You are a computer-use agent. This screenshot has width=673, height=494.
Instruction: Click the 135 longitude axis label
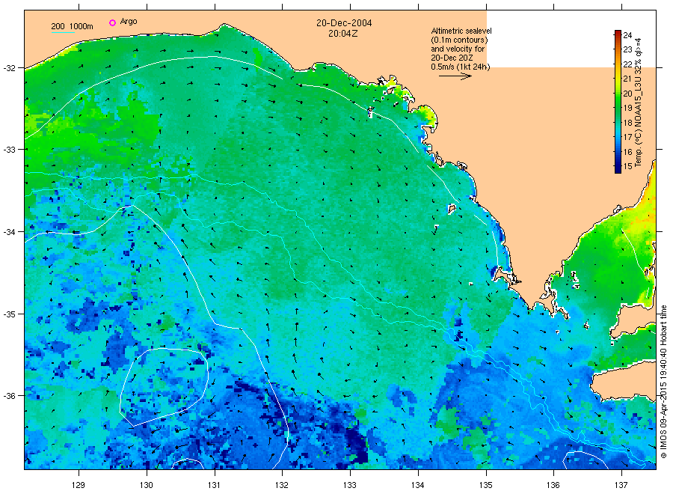click(486, 485)
